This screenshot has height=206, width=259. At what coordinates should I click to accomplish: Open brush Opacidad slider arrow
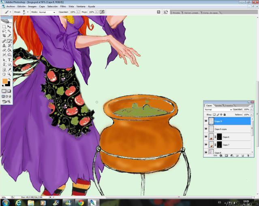pyautogui.click(x=78, y=12)
